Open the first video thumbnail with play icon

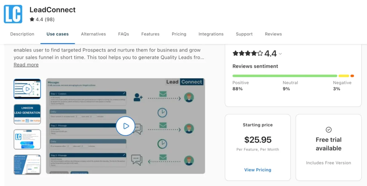click(27, 89)
